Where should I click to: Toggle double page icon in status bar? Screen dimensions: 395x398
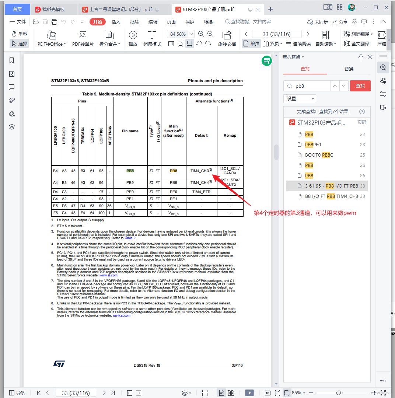(x=231, y=393)
